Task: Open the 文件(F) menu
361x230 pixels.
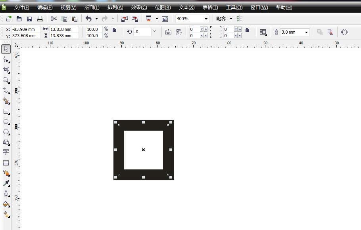Action: [x=22, y=8]
